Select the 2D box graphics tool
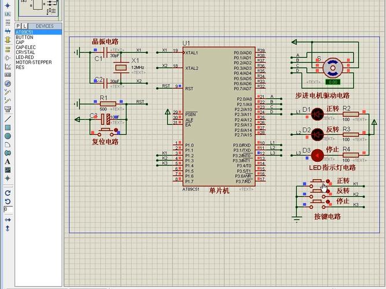Viewport: 386px width, 289px height. [8, 127]
